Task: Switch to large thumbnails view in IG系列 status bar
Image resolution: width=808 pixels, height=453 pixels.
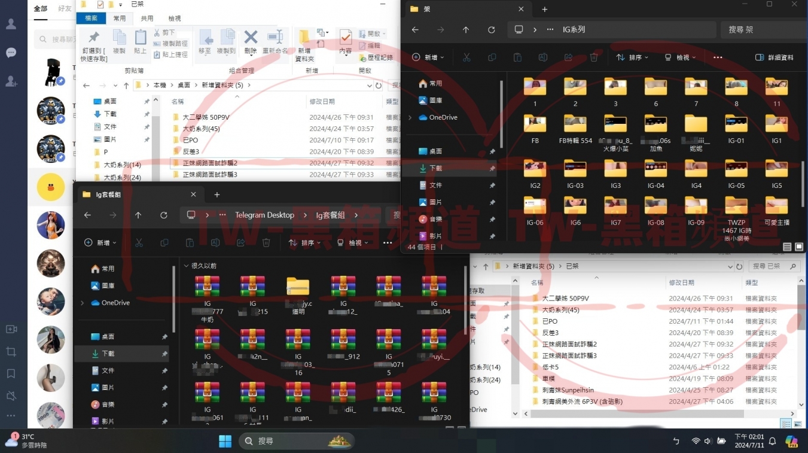Action: click(x=798, y=247)
